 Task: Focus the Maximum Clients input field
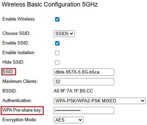(x=84, y=82)
